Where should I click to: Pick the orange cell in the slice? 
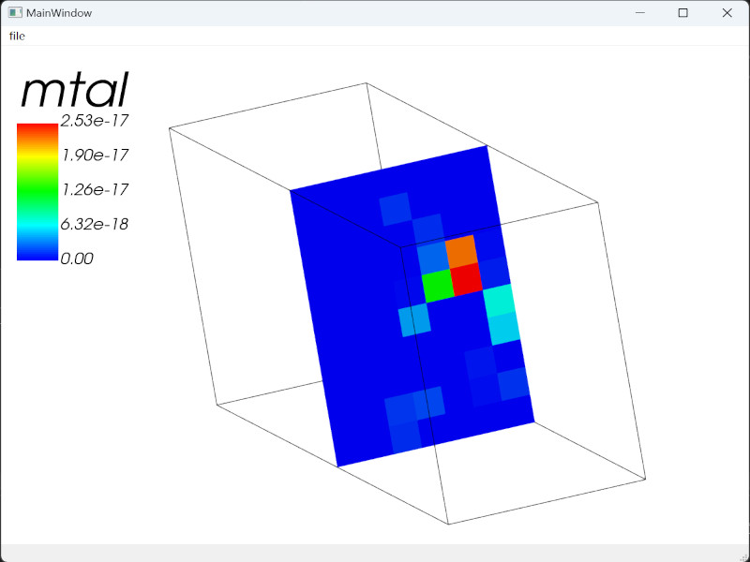pyautogui.click(x=462, y=251)
